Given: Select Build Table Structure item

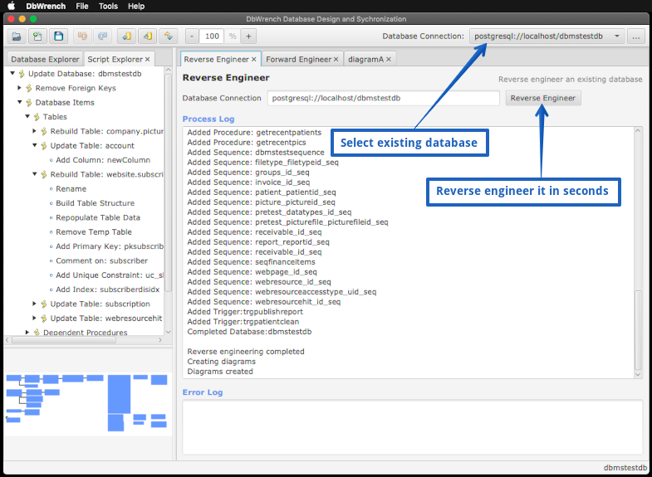Looking at the screenshot, I should tap(96, 203).
